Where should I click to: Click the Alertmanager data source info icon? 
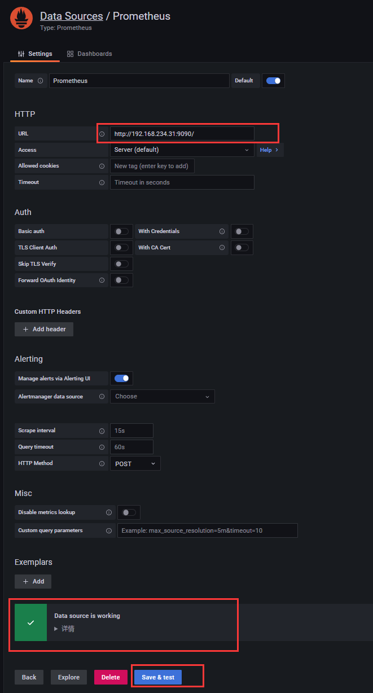pyautogui.click(x=102, y=397)
